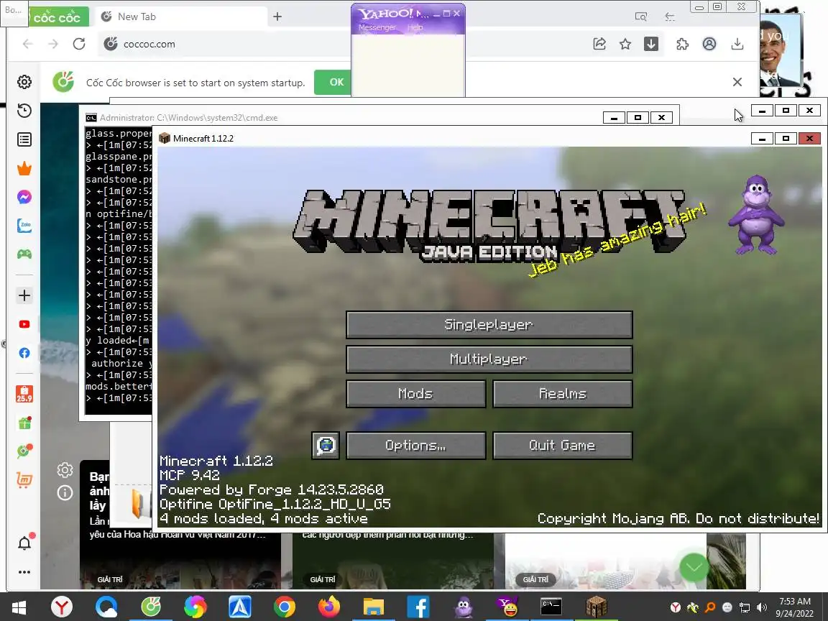Open the volume control in system tray
Image resolution: width=828 pixels, height=621 pixels.
pyautogui.click(x=761, y=607)
